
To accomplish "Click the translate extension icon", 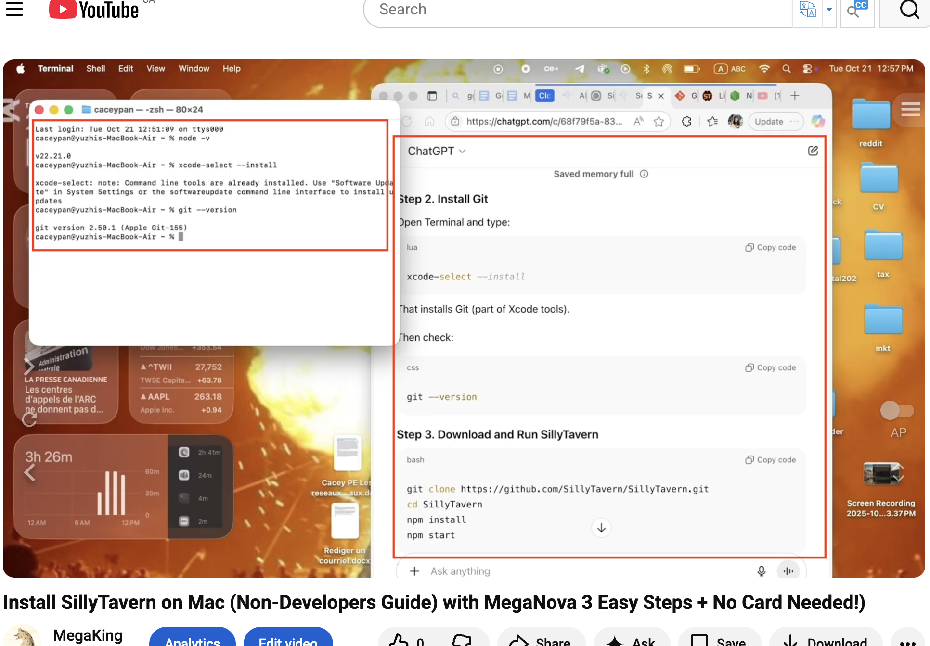I will (x=807, y=10).
